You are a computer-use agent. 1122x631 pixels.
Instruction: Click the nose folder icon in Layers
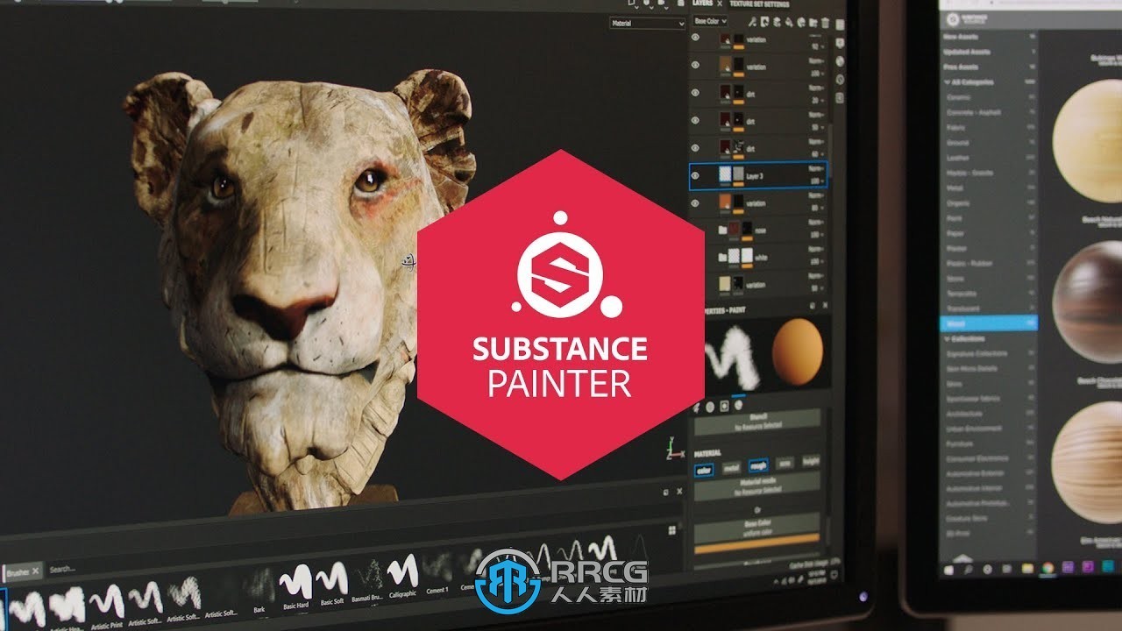tap(722, 230)
